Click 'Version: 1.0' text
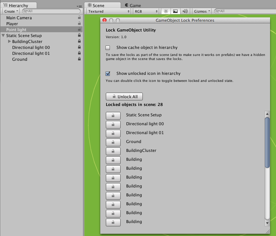This screenshot has height=236, width=276. pos(116,37)
